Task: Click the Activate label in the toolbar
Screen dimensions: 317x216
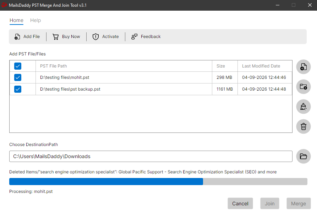Action: [x=110, y=37]
